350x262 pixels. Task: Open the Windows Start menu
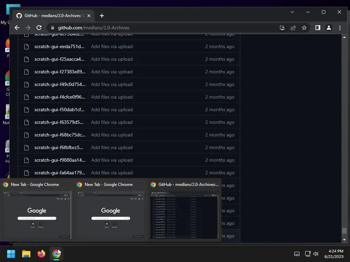11,254
